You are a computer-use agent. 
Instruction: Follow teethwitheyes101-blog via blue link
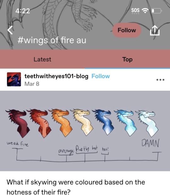pyautogui.click(x=100, y=76)
